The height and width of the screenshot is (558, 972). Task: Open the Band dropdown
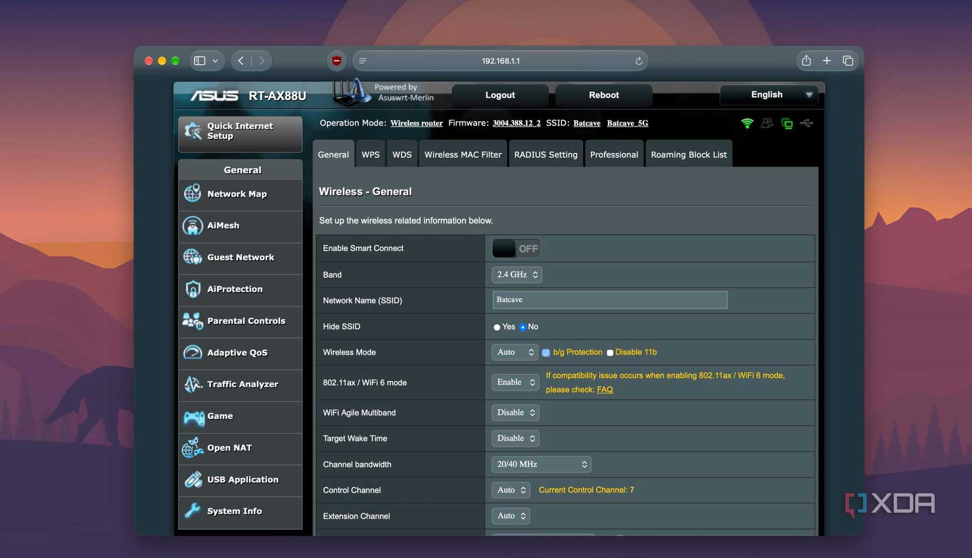pyautogui.click(x=517, y=275)
